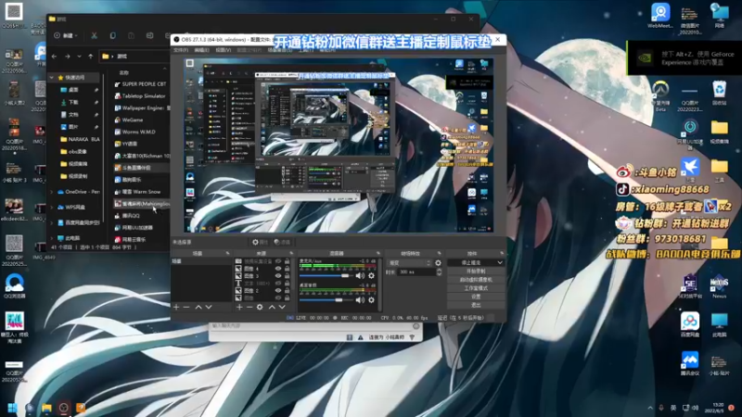Viewport: 742px width, 417px height.
Task: Open the 视图(V) menu in OBS
Action: [223, 50]
